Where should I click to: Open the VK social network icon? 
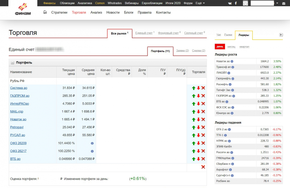coord(230,3)
